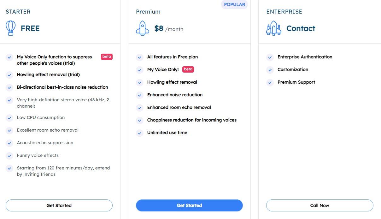Screen dimensions: 381x219
Task: Click the space shuttle Enterprise plan icon
Action: click(273, 28)
